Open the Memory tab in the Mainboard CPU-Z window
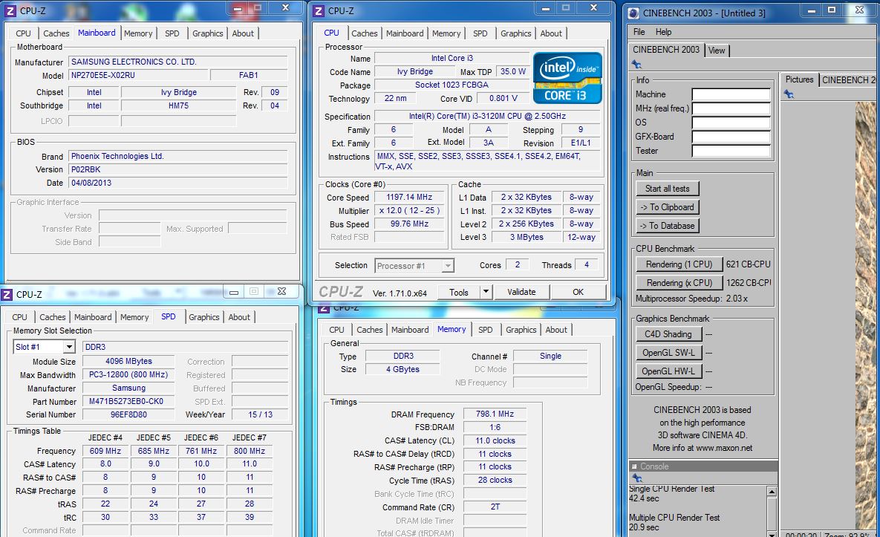The width and height of the screenshot is (880, 537). [x=138, y=33]
